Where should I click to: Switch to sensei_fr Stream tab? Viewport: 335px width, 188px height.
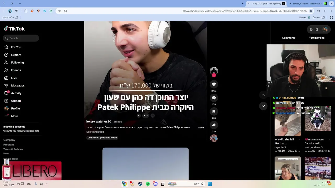click(x=308, y=4)
